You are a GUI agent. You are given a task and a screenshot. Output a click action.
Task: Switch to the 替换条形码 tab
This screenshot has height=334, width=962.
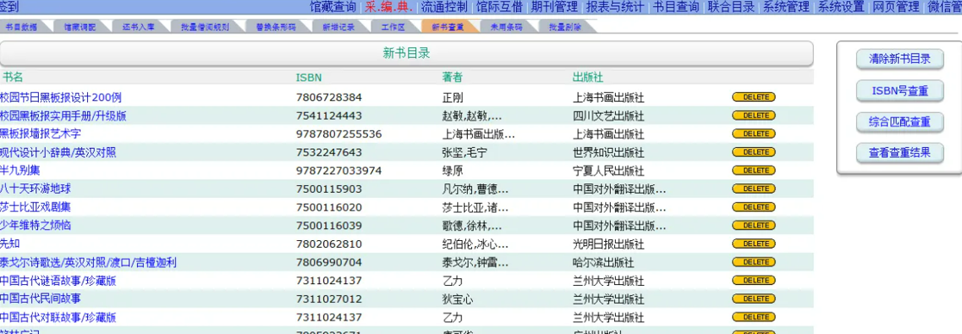tap(276, 27)
